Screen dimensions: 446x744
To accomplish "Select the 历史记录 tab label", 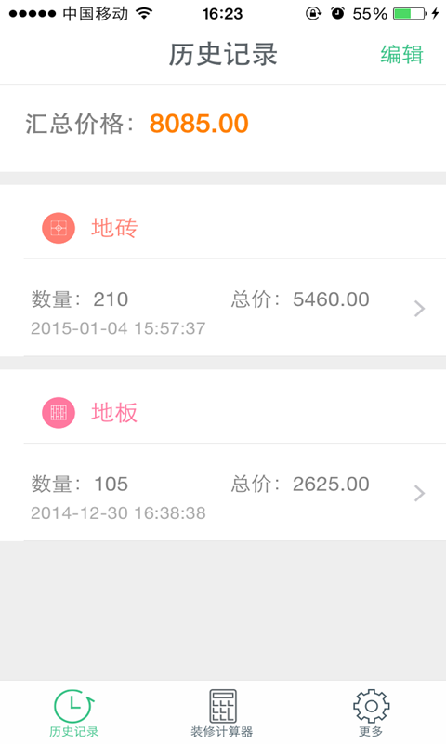I will (74, 731).
